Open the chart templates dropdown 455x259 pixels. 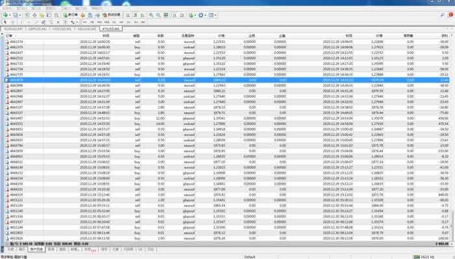click(x=215, y=15)
